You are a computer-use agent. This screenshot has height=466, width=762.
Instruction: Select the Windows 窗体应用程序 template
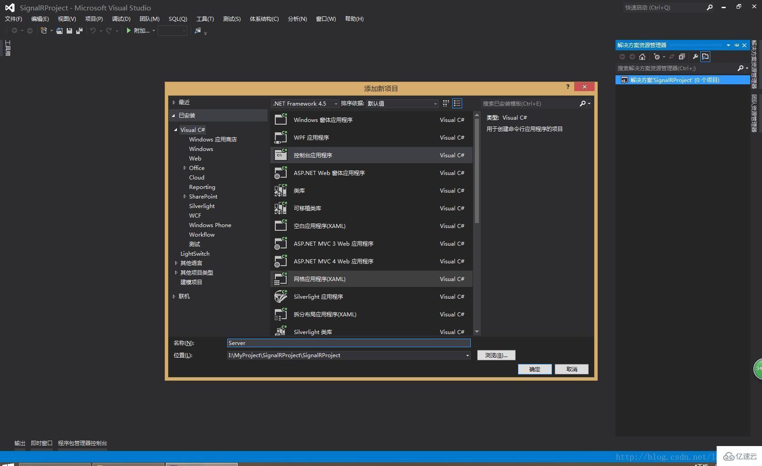click(371, 120)
